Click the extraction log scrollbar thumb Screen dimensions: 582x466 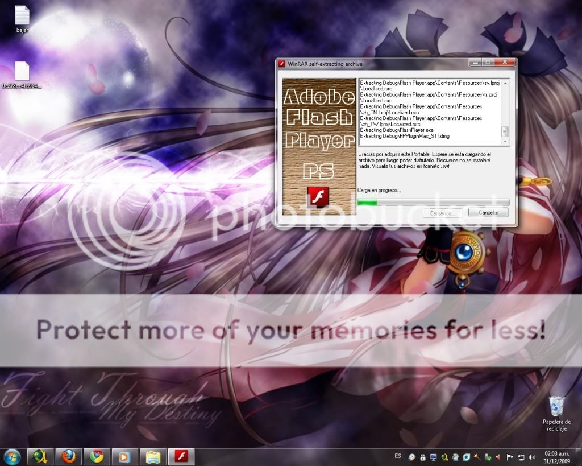pos(505,131)
